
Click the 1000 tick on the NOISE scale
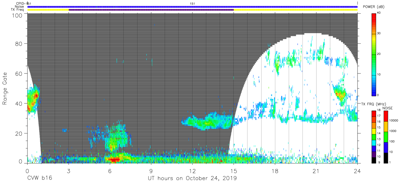tap(393, 131)
